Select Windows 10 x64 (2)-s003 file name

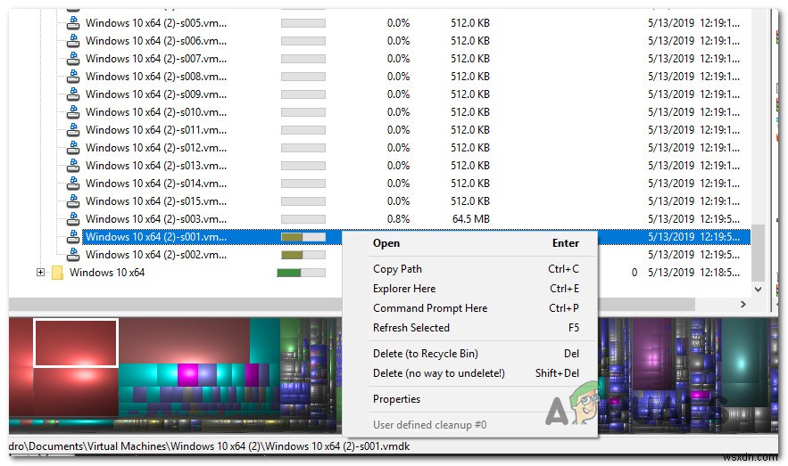pos(156,218)
